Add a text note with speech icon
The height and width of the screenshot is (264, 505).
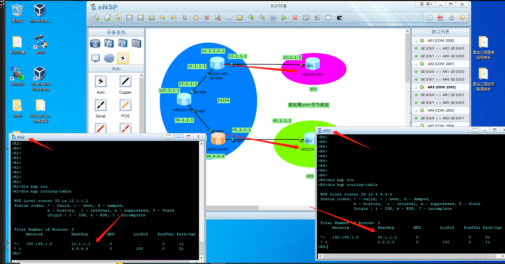click(x=229, y=18)
